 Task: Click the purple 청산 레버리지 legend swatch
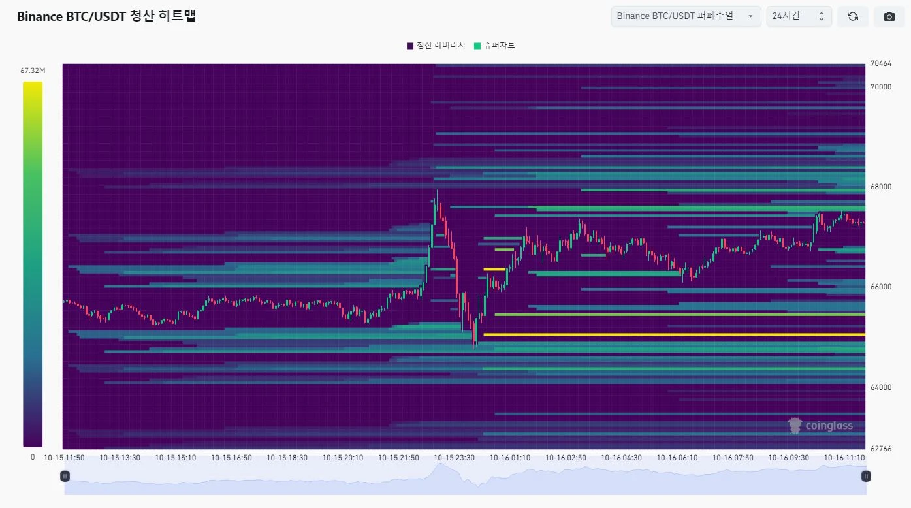(x=410, y=46)
